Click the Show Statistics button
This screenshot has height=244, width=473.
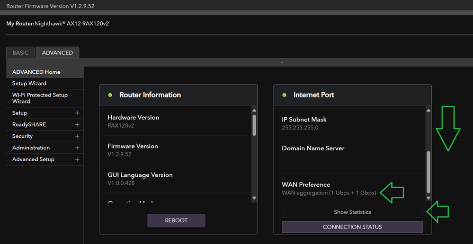click(352, 212)
